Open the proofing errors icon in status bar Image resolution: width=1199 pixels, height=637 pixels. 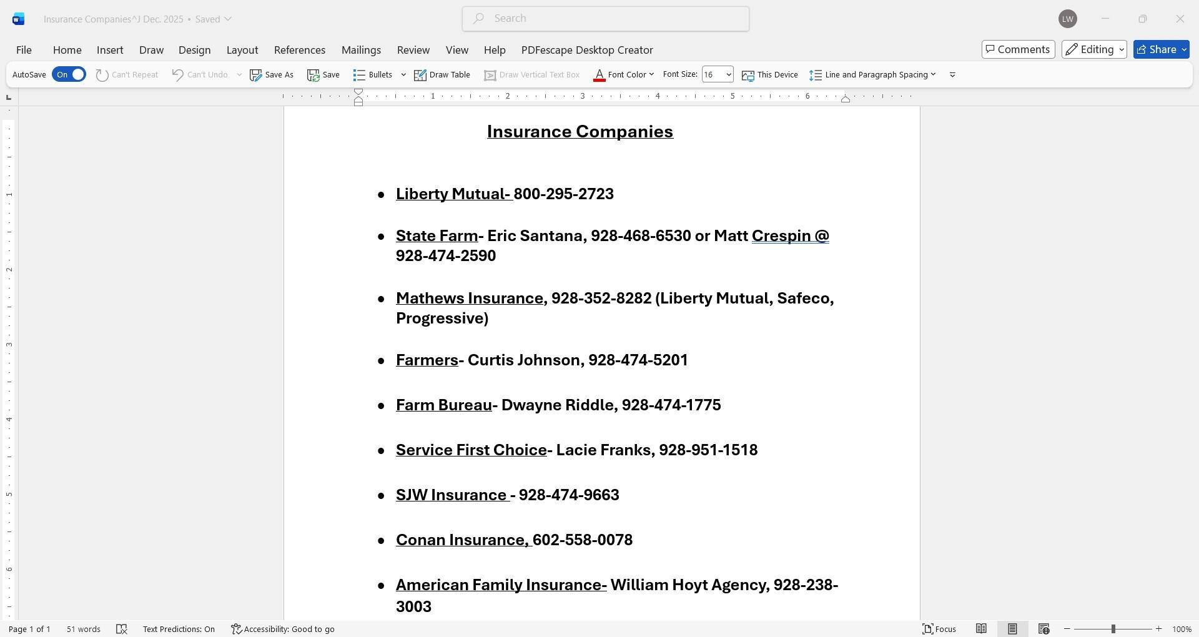pos(122,629)
